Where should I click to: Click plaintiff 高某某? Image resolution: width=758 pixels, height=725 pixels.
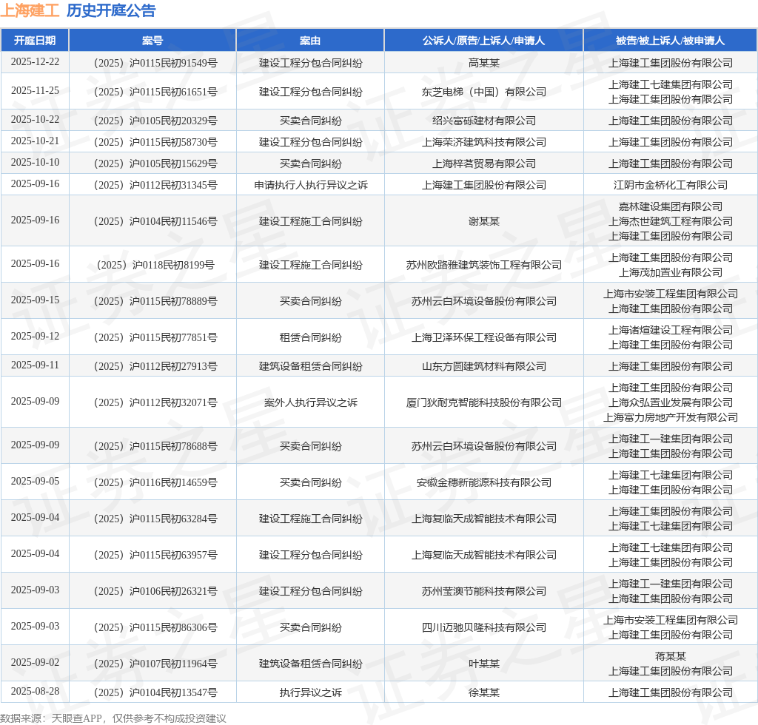(x=483, y=64)
